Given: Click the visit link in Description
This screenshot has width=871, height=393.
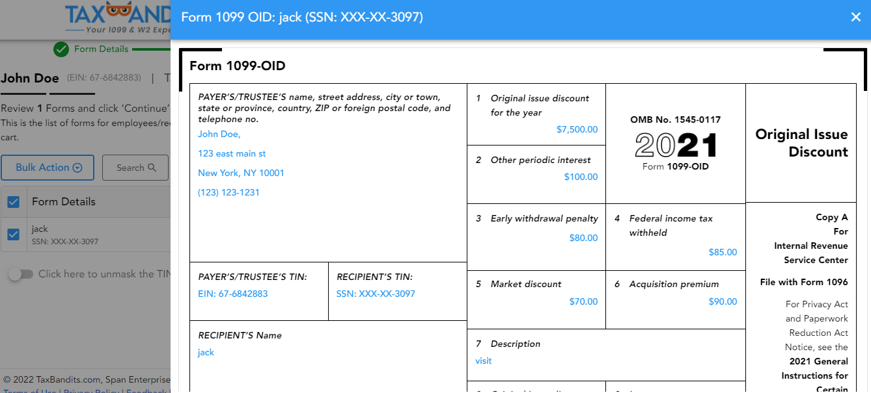Looking at the screenshot, I should pos(483,361).
